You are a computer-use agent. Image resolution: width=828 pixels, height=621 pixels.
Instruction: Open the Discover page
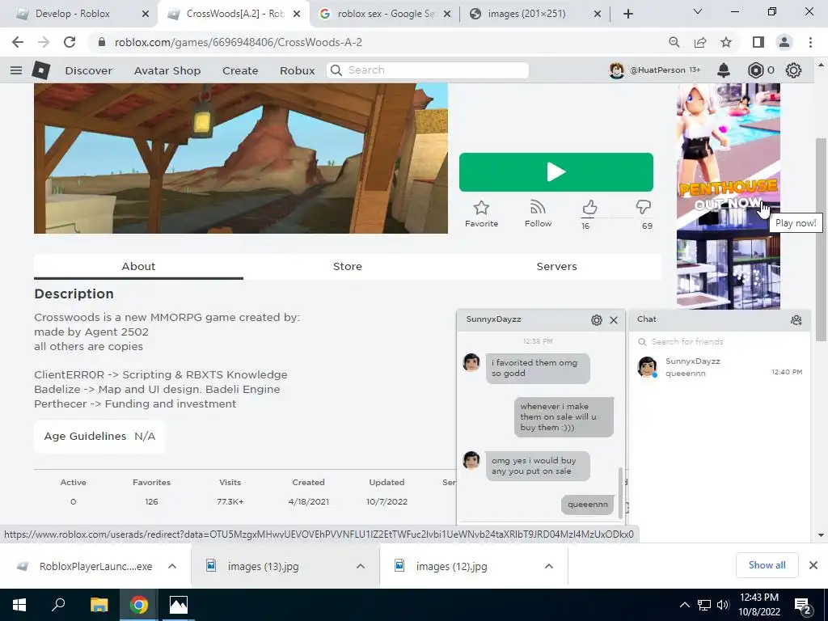pos(88,70)
